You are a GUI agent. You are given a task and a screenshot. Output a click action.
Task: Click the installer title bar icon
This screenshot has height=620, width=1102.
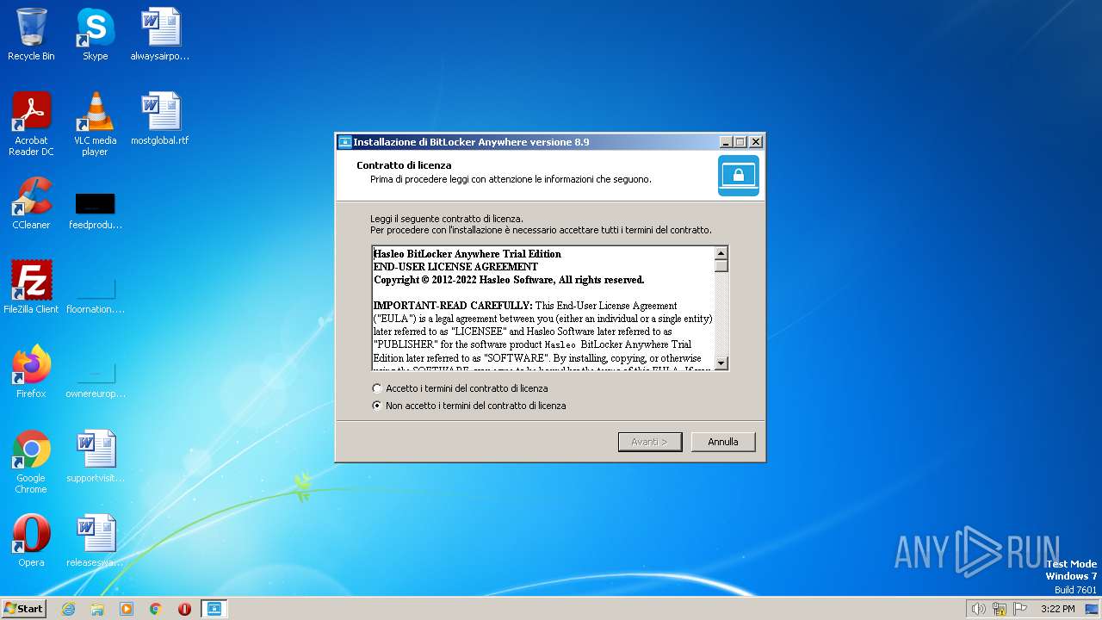click(345, 142)
